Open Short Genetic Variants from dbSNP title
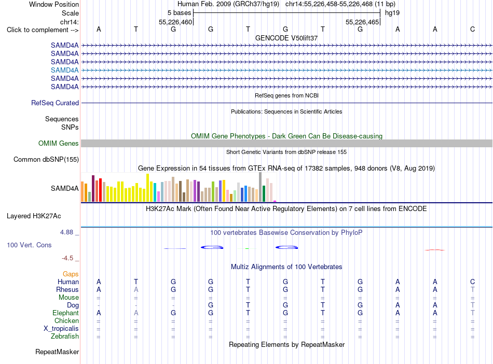Viewport: 493px width, 364px height. coord(286,152)
